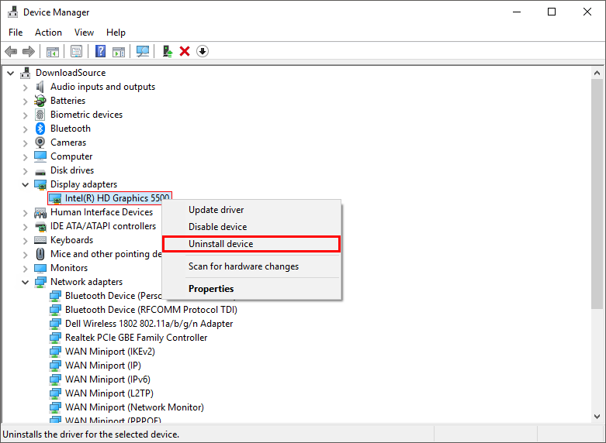Screen dimensions: 606x443
Task: Open the File menu
Action: point(16,33)
